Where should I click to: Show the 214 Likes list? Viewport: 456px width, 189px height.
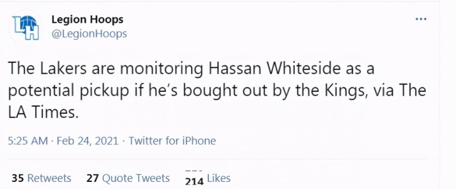tap(208, 178)
